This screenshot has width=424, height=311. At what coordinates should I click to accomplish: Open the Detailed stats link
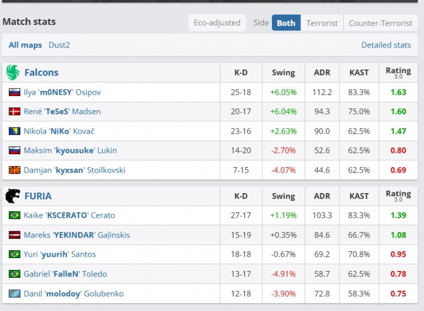pos(386,45)
